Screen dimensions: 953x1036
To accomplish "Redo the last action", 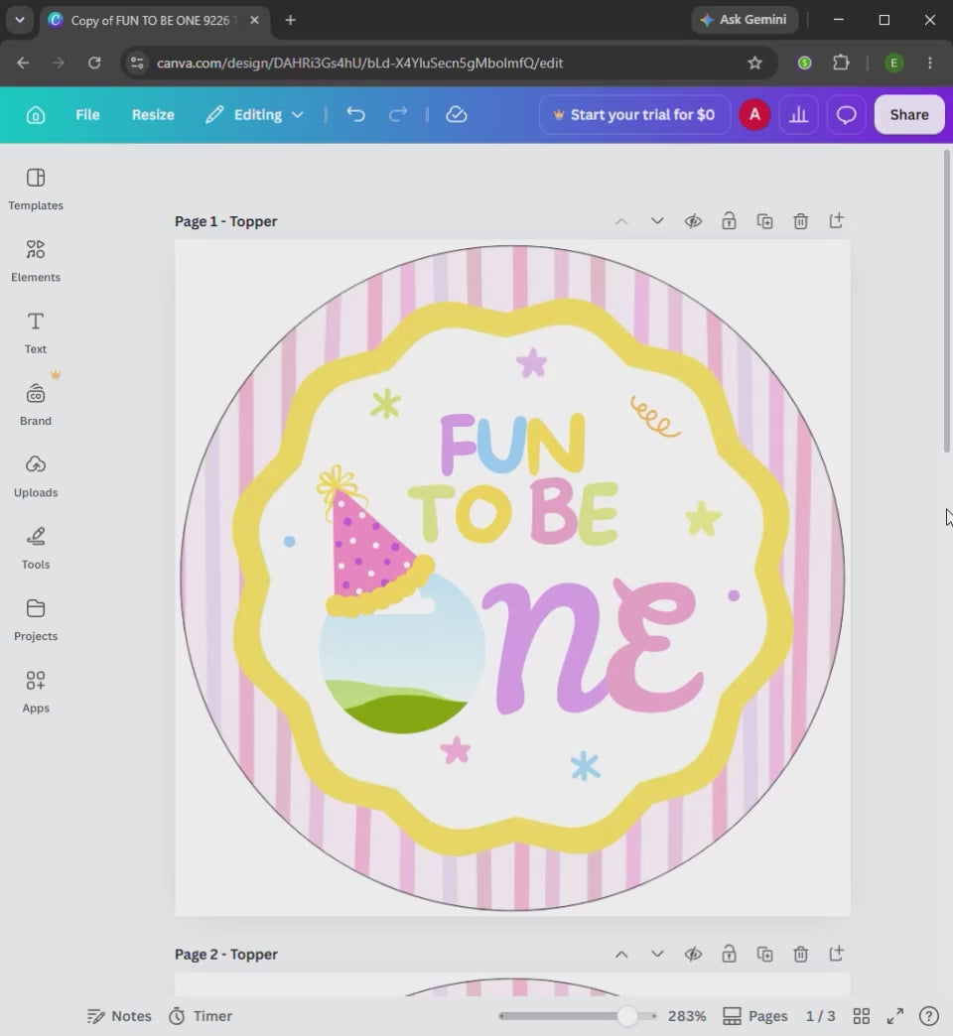I will (x=398, y=115).
